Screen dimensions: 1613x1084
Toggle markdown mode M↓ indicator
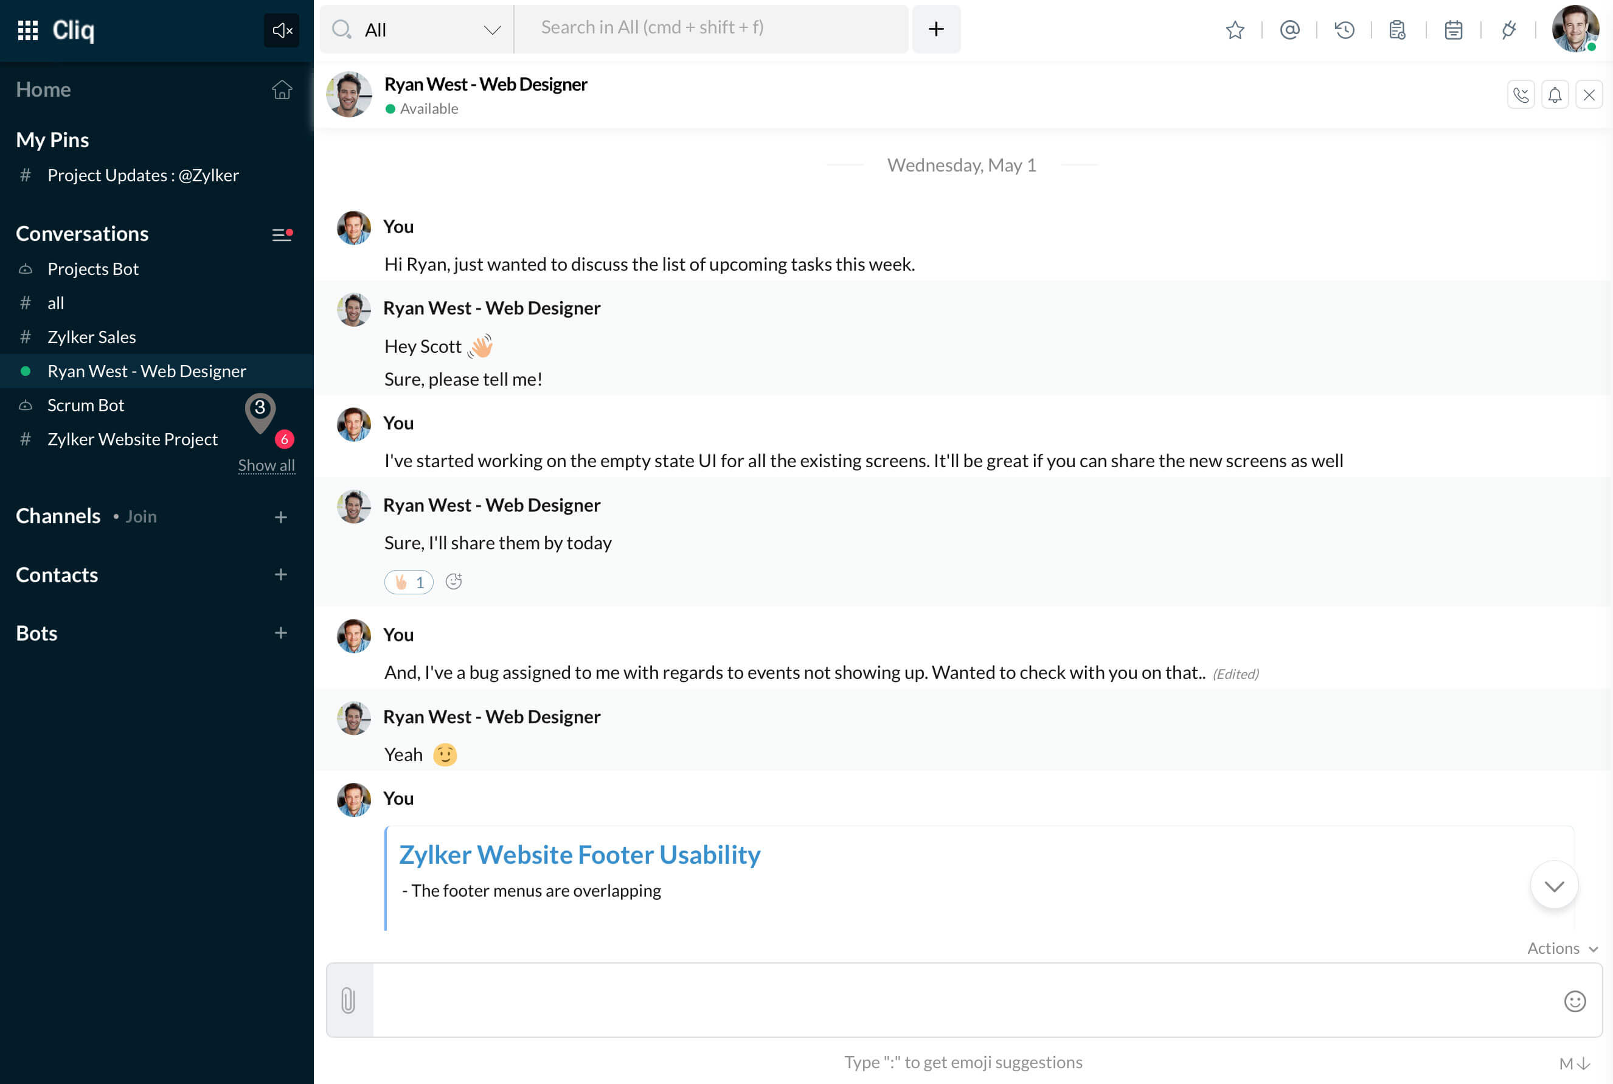tap(1575, 1063)
